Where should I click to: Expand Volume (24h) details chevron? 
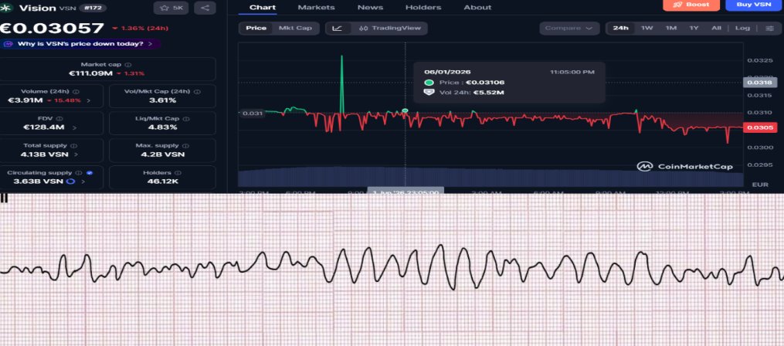(89, 100)
